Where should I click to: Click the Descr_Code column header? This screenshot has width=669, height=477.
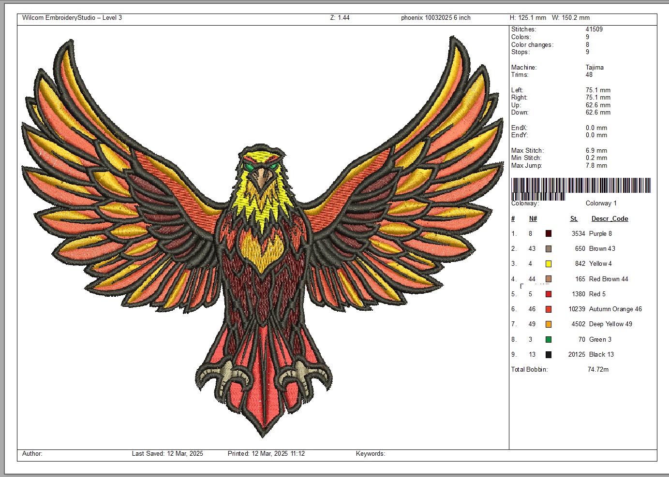pos(610,219)
